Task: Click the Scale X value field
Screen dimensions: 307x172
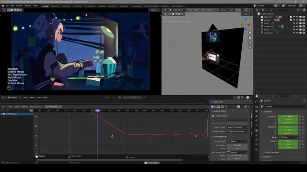Action: click(x=288, y=141)
